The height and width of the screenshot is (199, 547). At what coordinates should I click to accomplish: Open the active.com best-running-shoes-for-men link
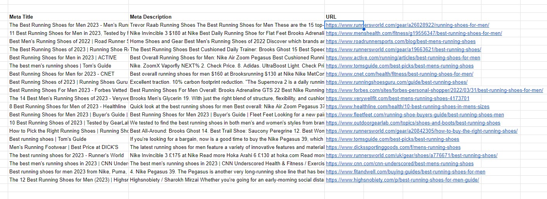pyautogui.click(x=403, y=58)
